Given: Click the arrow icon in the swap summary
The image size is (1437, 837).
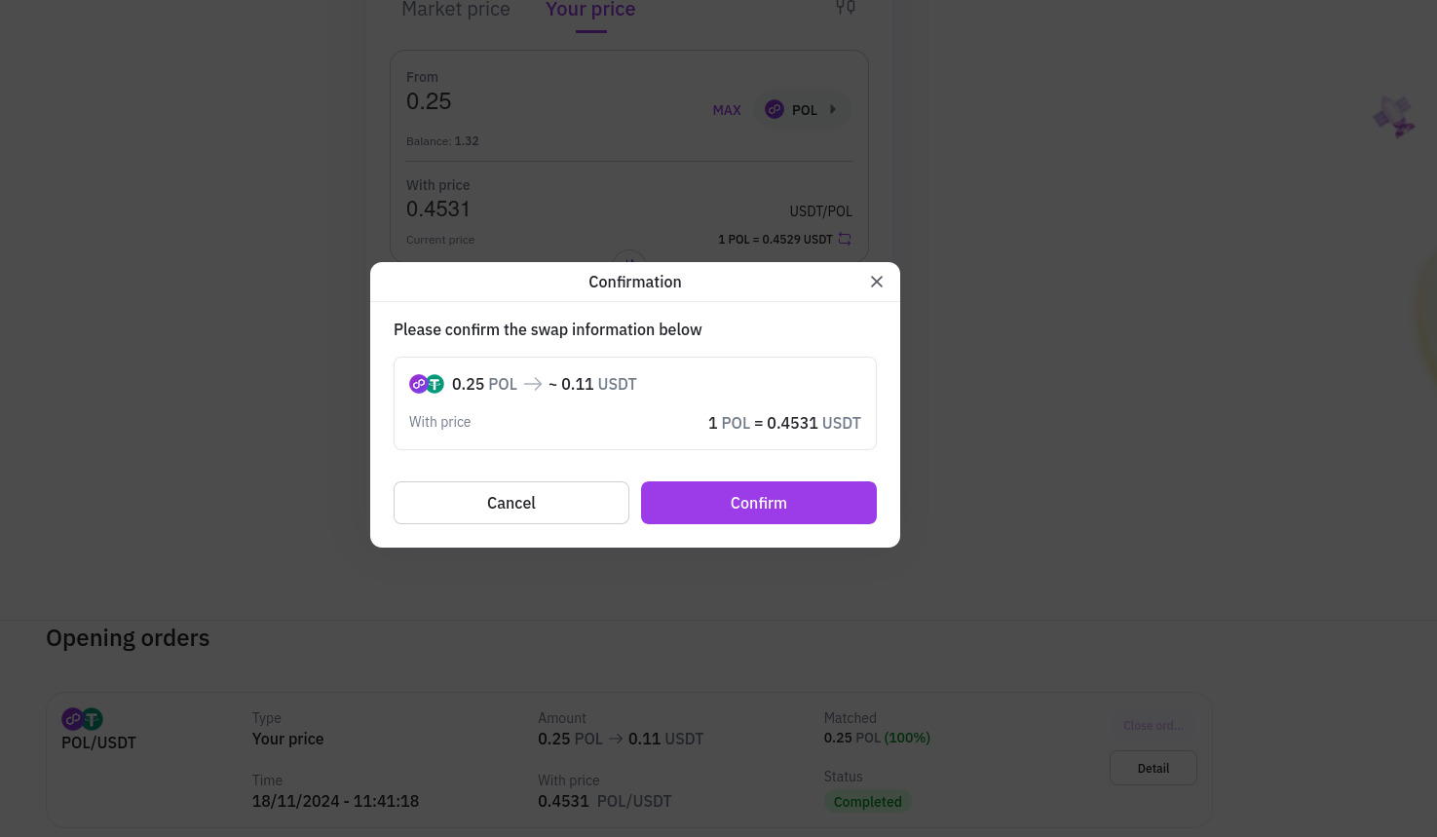Looking at the screenshot, I should (x=533, y=384).
